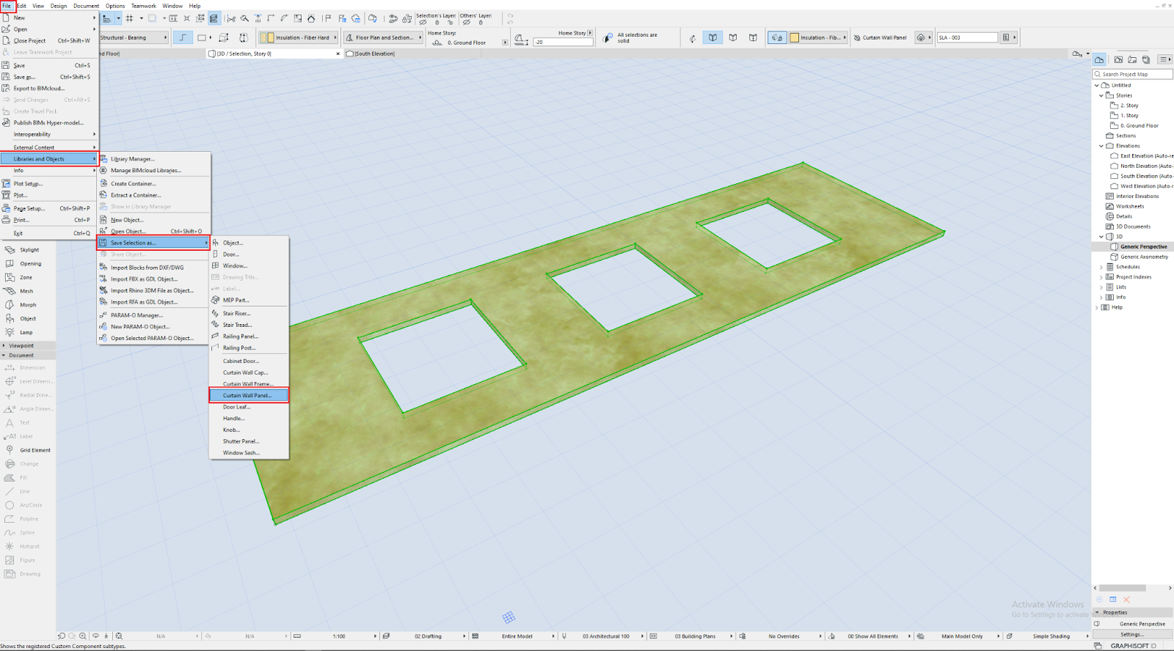
Task: Select the Morph tool
Action: (28, 305)
